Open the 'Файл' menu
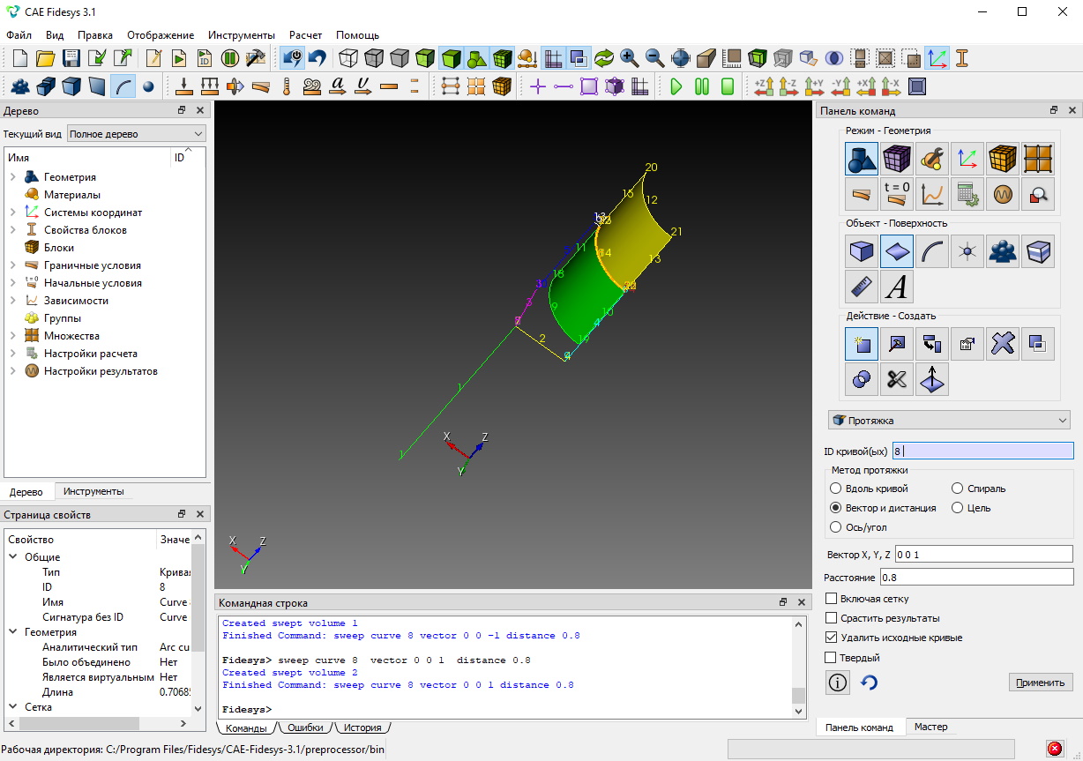Viewport: 1083px width, 761px height. (x=19, y=35)
